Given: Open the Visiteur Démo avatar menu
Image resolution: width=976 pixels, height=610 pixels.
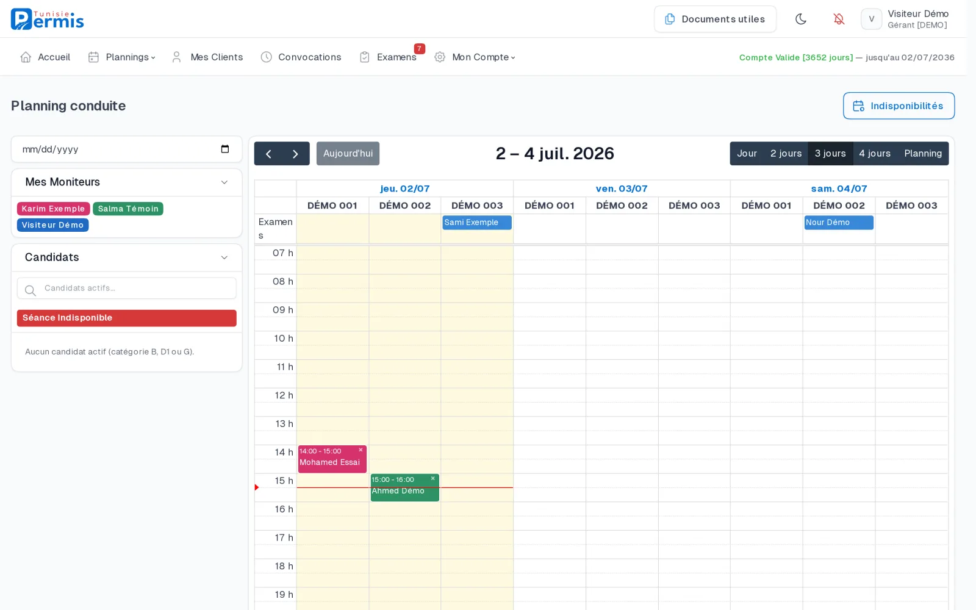Looking at the screenshot, I should (871, 19).
